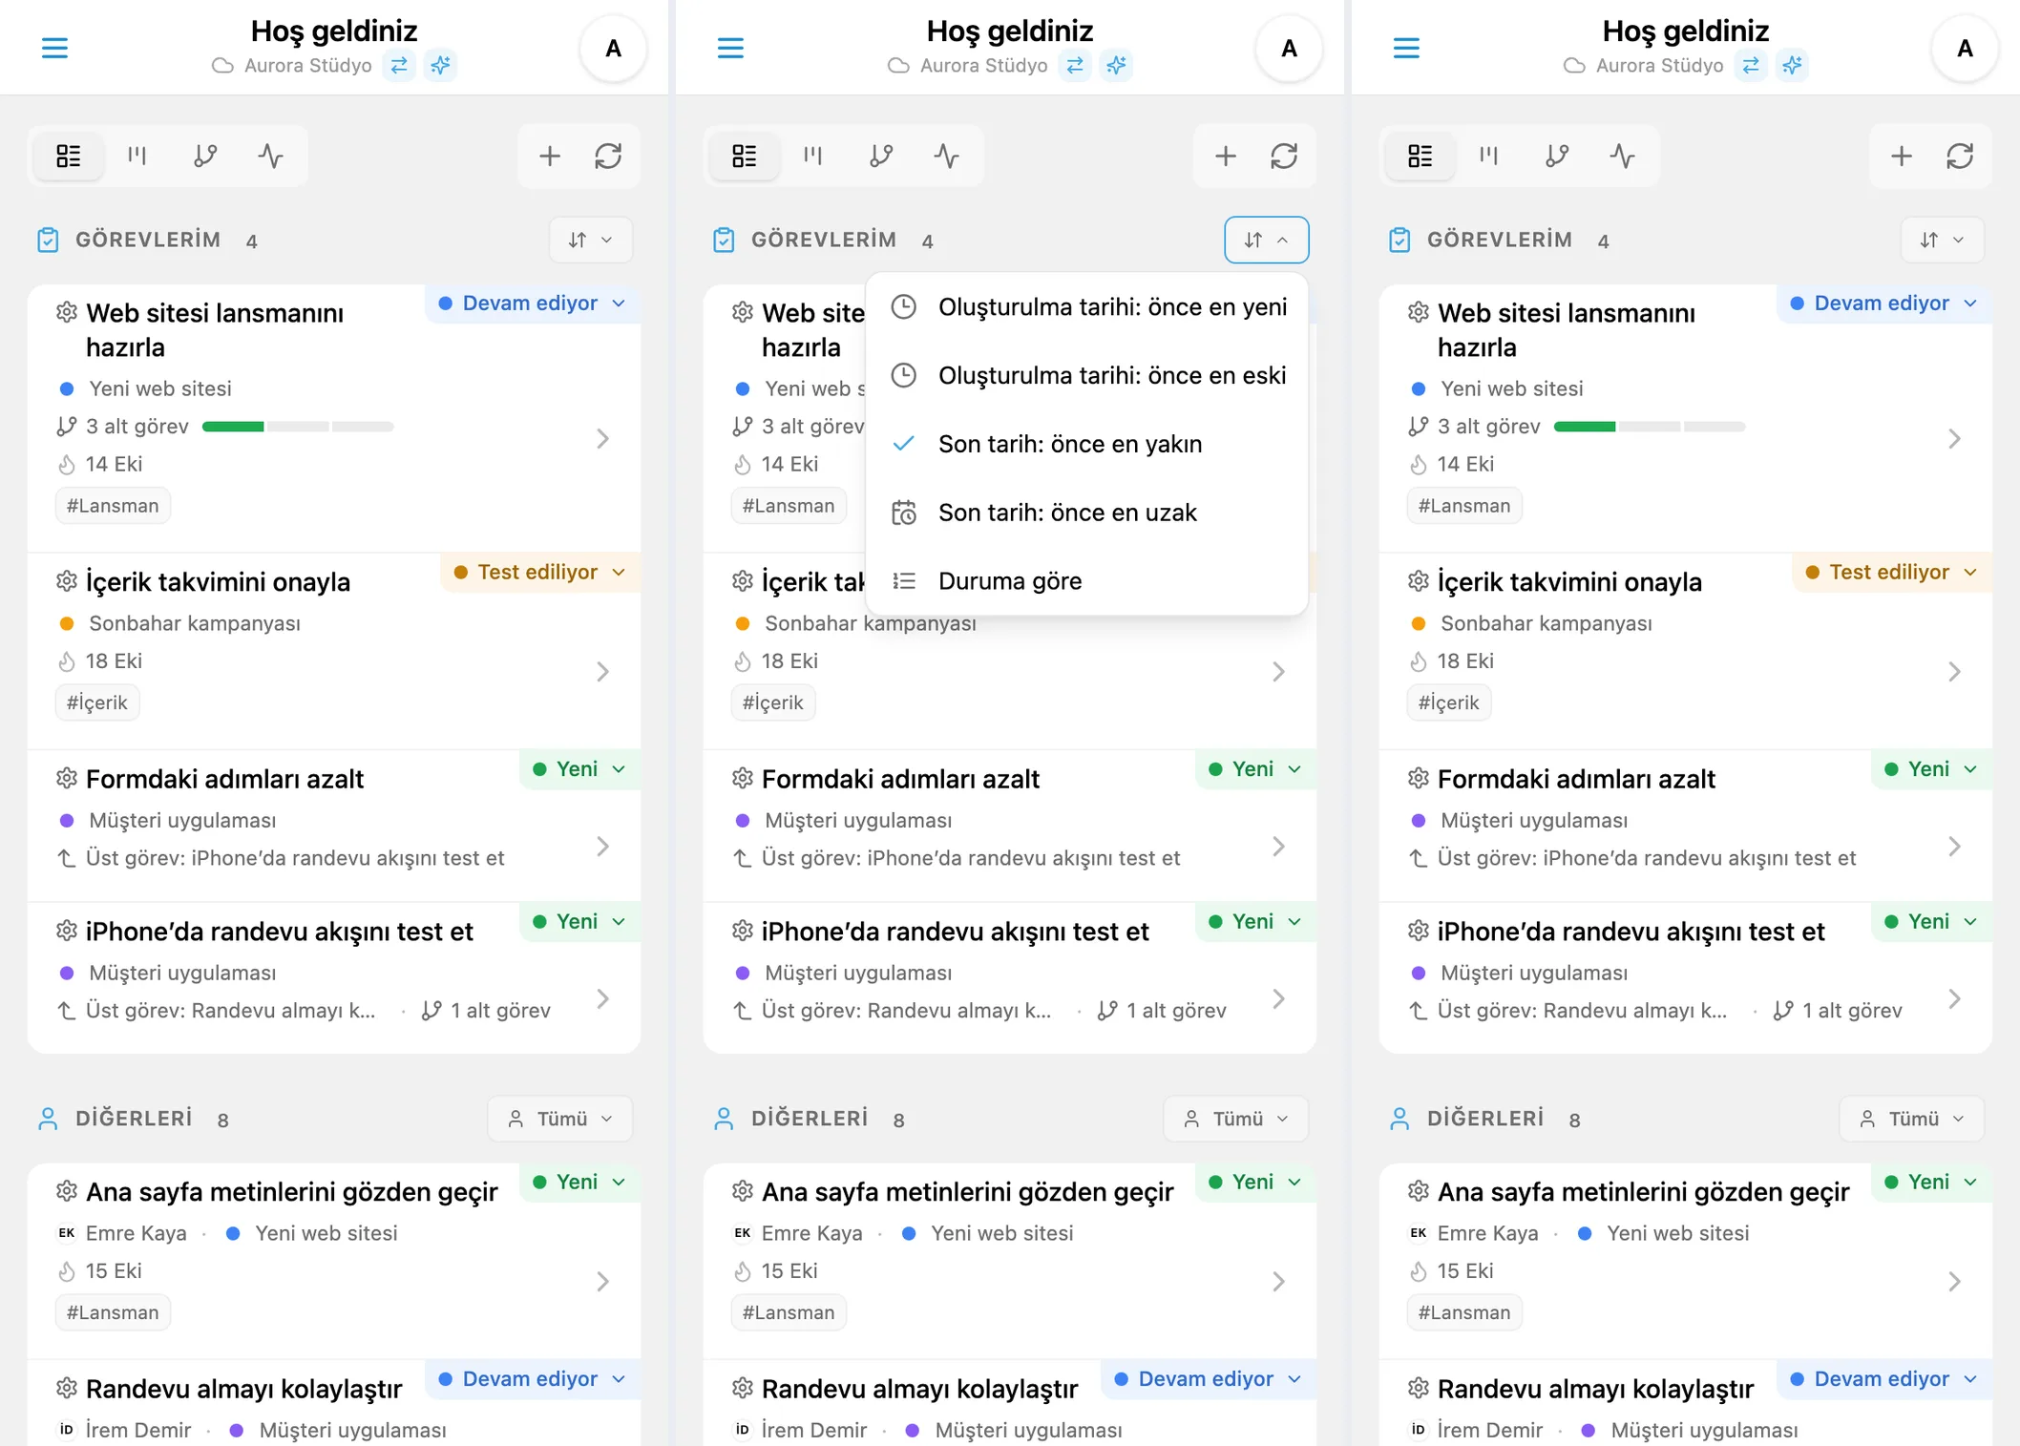Click #Lansman tag on Web sitesi in left panel
The image size is (2020, 1446).
[x=113, y=506]
